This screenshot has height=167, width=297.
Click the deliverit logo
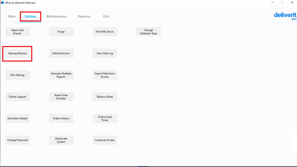285,15
